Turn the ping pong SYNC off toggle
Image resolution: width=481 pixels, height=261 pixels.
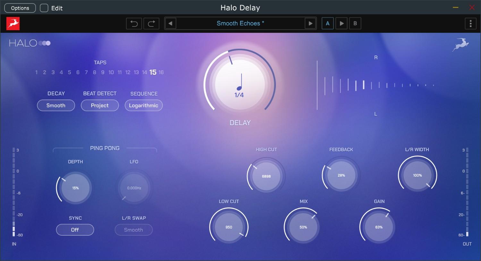(x=75, y=230)
